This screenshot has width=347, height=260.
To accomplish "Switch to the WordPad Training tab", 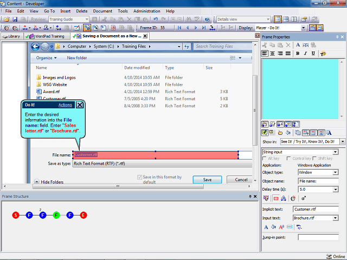I will point(47,36).
